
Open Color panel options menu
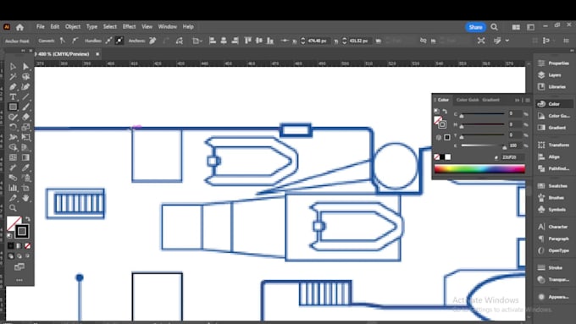528,100
